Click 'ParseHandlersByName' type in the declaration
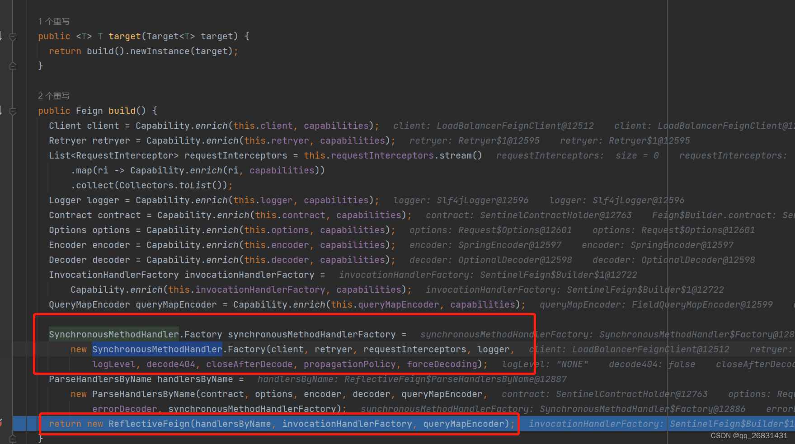795x444 pixels. (100, 379)
